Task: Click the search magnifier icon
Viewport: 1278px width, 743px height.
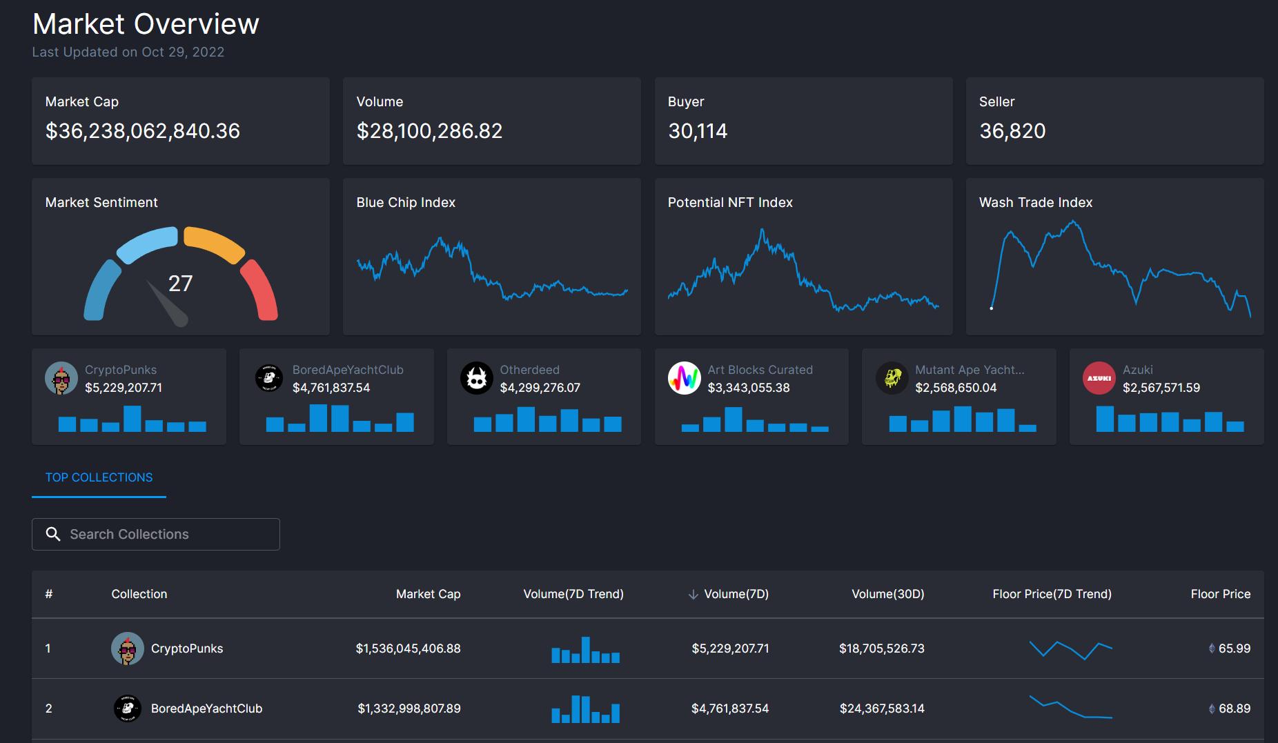Action: [x=53, y=534]
